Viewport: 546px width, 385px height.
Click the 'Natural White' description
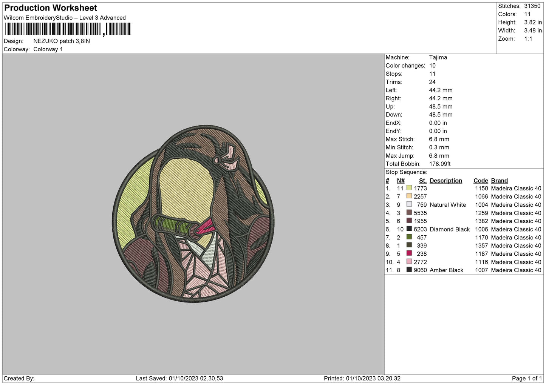[x=448, y=205]
